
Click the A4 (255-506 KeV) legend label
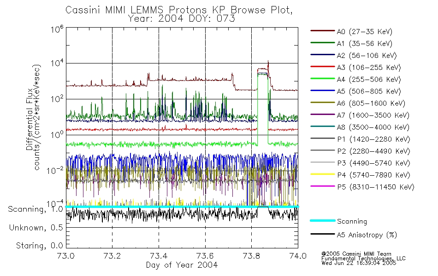point(369,80)
